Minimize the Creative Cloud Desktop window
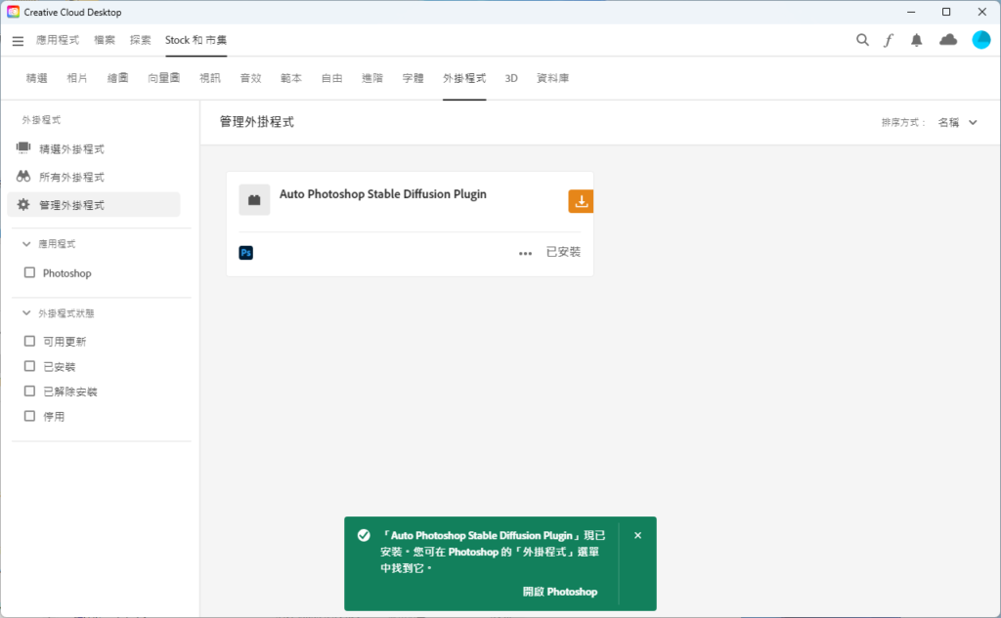The height and width of the screenshot is (618, 1001). (x=911, y=12)
